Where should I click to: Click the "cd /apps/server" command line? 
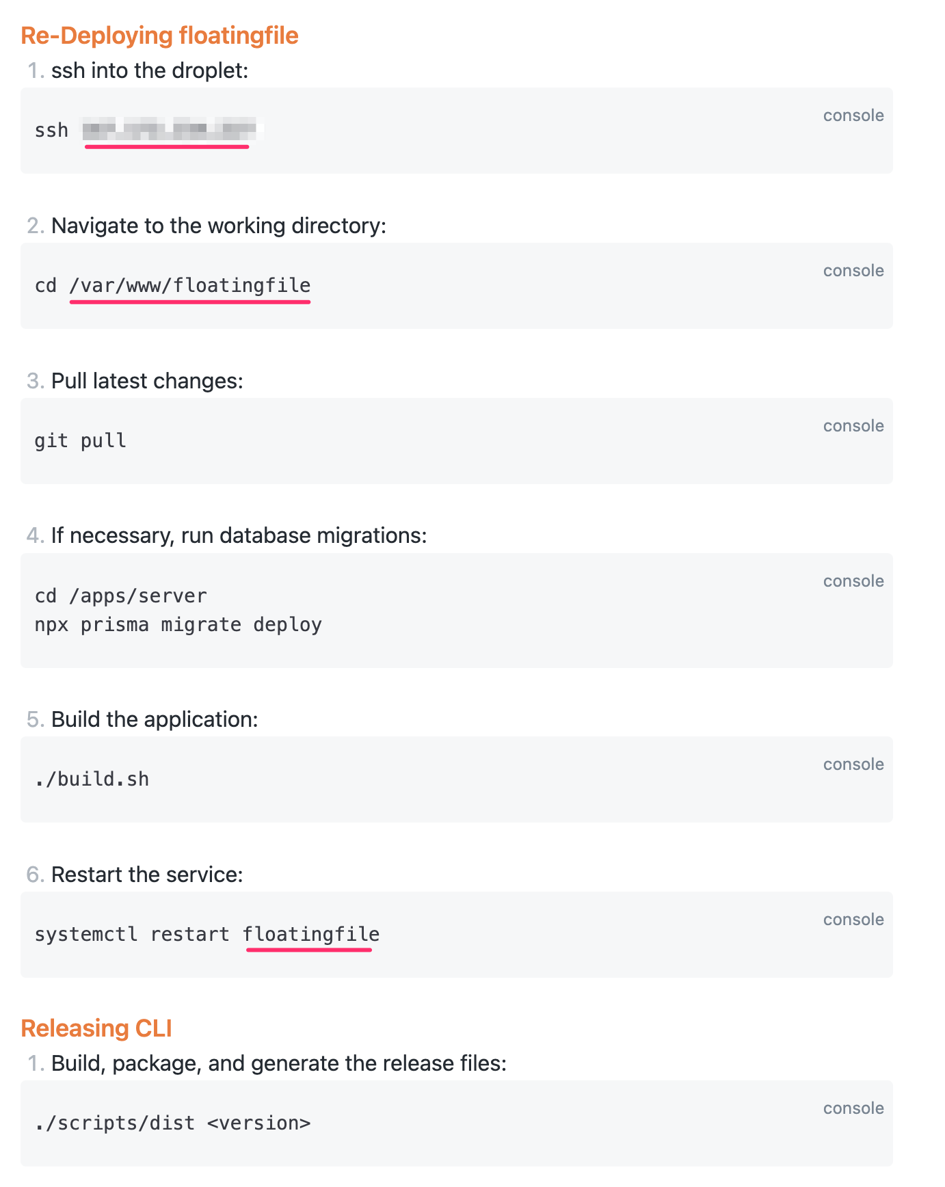pyautogui.click(x=120, y=596)
